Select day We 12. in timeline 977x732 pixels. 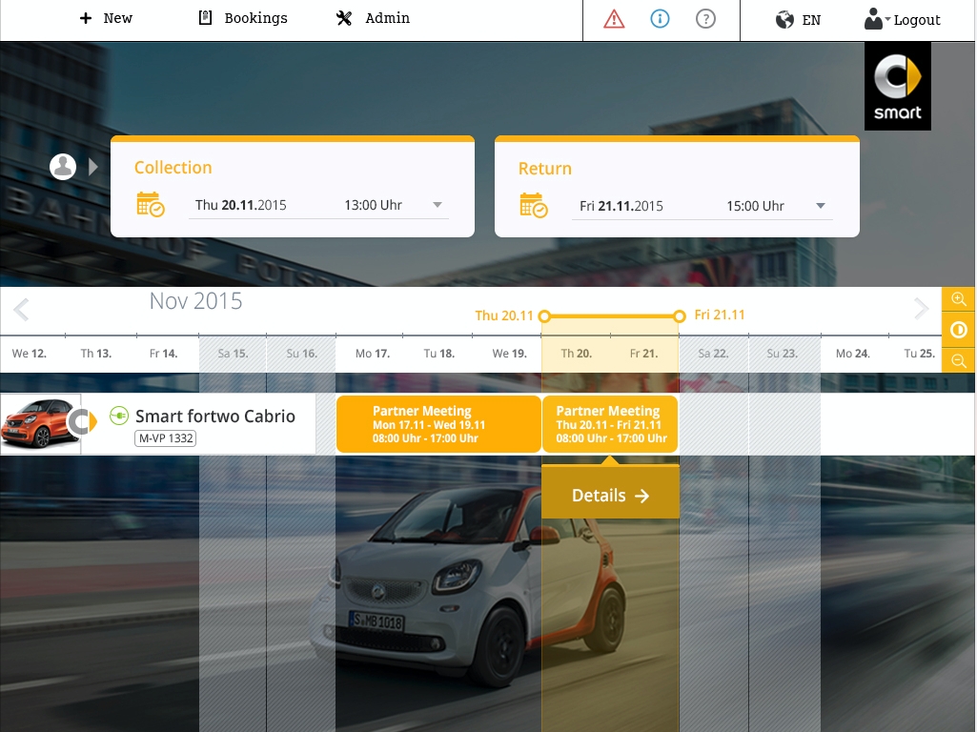[x=30, y=354]
